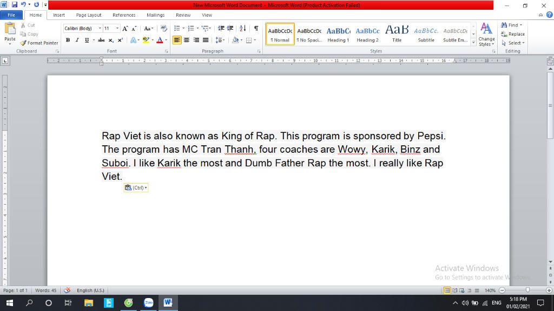
Task: Toggle Italic formatting
Action: pyautogui.click(x=77, y=40)
